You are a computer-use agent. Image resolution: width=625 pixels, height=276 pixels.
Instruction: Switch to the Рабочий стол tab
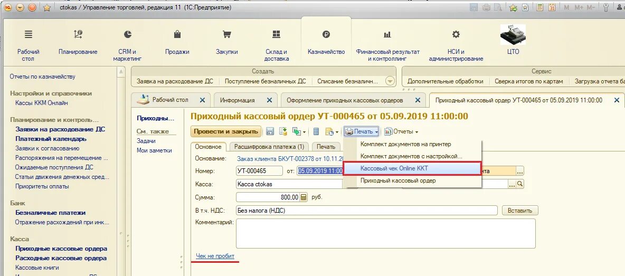click(x=170, y=100)
